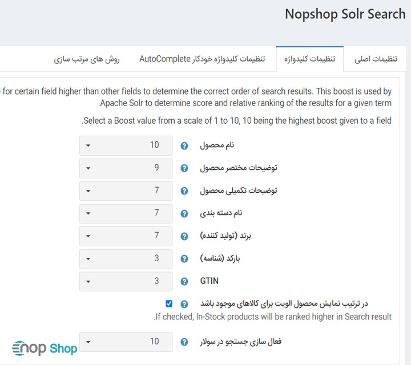411x365 pixels.
Task: Switch to the تنظیمات اصلی tab
Action: pos(376,59)
